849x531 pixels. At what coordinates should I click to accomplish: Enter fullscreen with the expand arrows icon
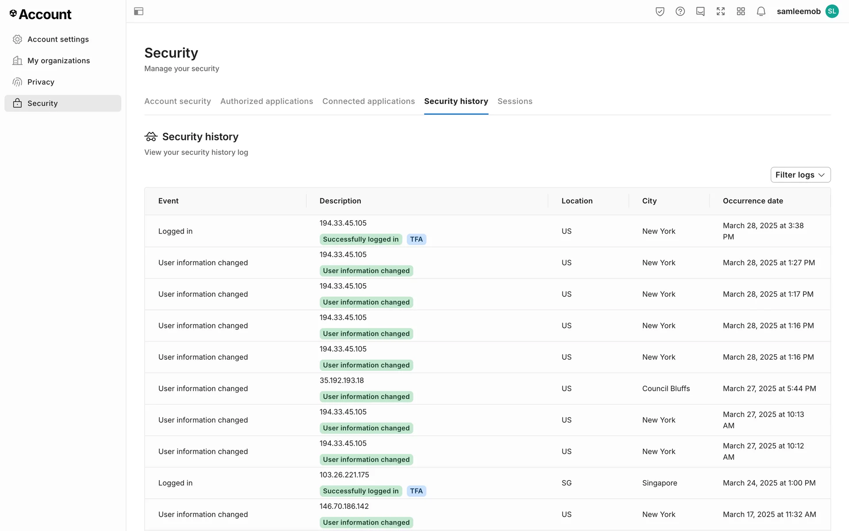coord(721,12)
